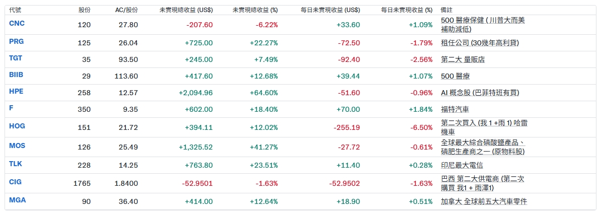Open the BIIB ticker link
Viewport: 603px width, 215px height.
16,75
